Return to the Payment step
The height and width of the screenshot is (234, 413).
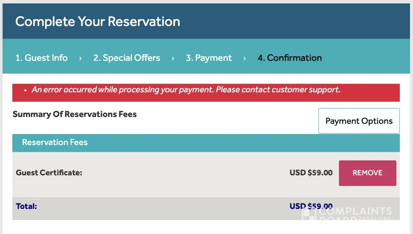tap(209, 58)
